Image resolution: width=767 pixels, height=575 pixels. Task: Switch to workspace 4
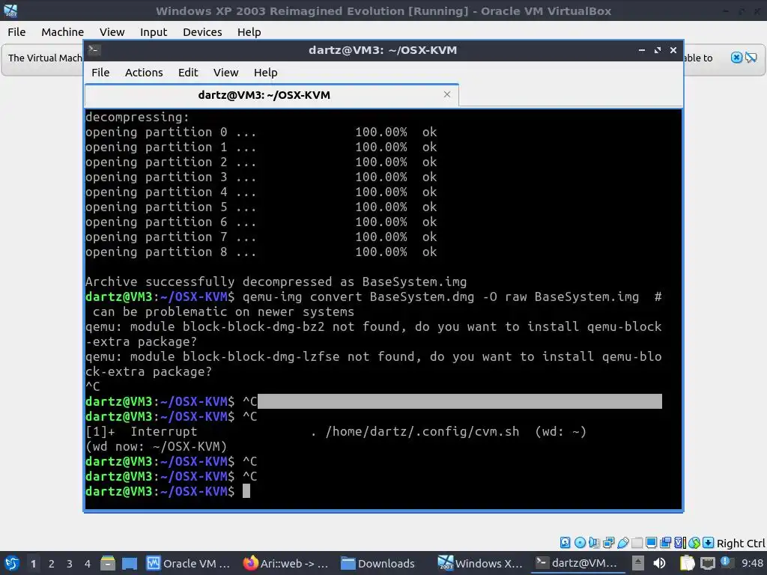(x=88, y=563)
